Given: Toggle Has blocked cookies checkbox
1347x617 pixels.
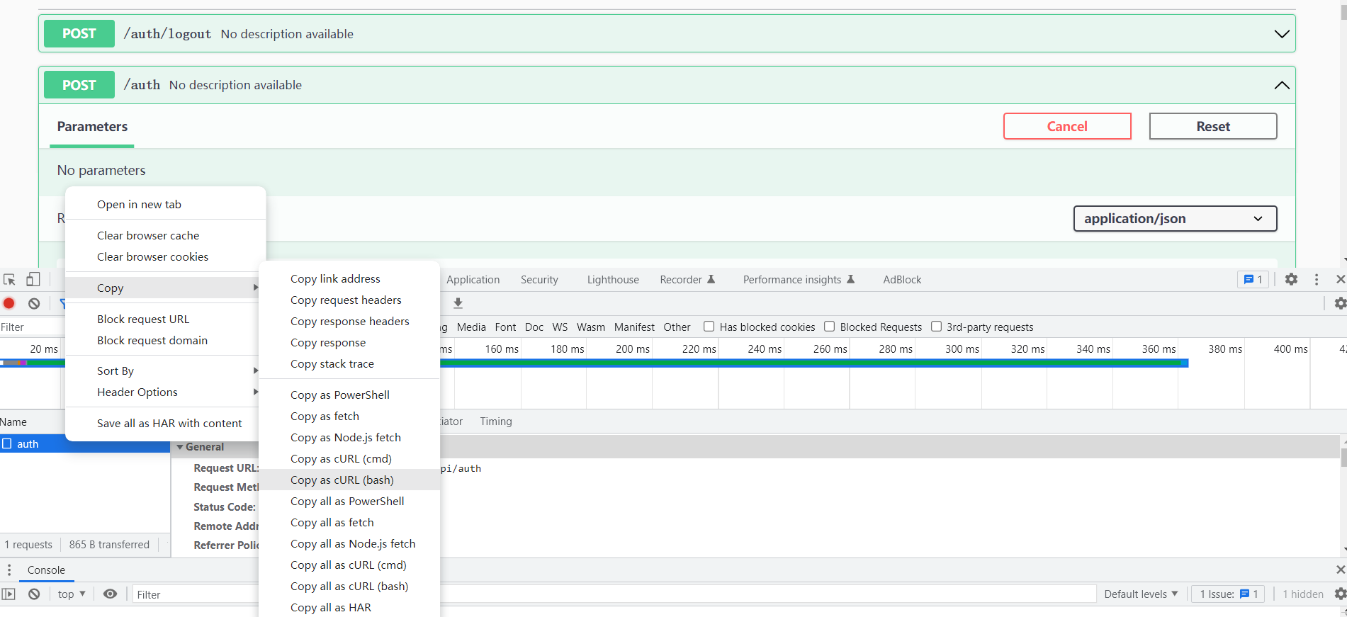Looking at the screenshot, I should pos(709,327).
